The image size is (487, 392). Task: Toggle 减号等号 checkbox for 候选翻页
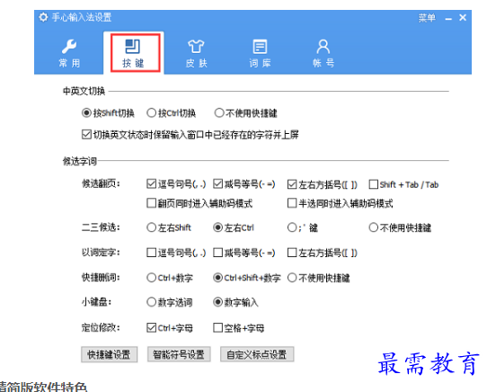pyautogui.click(x=217, y=184)
